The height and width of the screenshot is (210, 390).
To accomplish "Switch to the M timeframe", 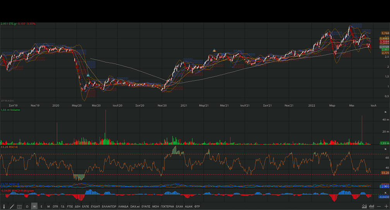I will [48, 207].
